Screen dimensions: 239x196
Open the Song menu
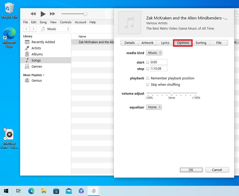tap(43, 22)
